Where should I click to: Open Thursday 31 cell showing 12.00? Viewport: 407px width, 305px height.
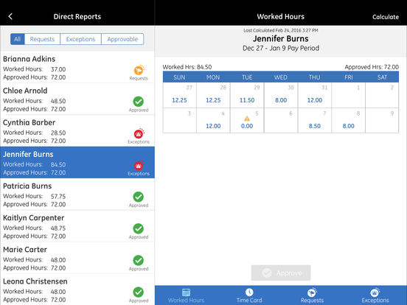coord(315,95)
